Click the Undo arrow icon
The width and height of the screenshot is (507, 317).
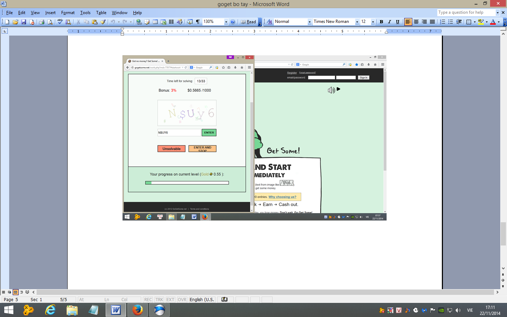[x=113, y=22]
